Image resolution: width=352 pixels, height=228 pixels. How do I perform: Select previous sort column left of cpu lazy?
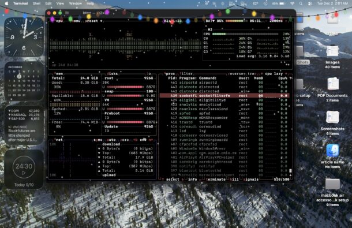(x=262, y=74)
